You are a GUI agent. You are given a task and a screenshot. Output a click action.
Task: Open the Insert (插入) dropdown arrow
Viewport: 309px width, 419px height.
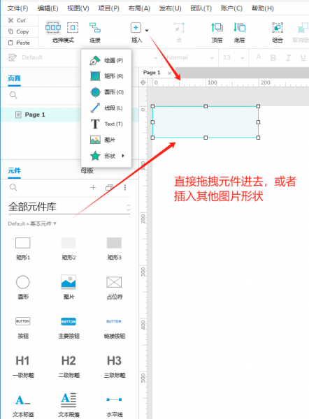147,31
